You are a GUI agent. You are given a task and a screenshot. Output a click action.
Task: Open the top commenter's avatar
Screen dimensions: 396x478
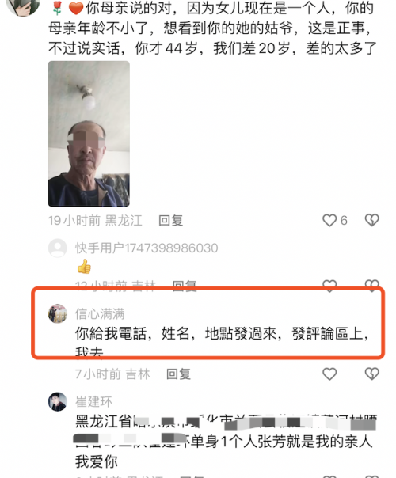click(23, 6)
